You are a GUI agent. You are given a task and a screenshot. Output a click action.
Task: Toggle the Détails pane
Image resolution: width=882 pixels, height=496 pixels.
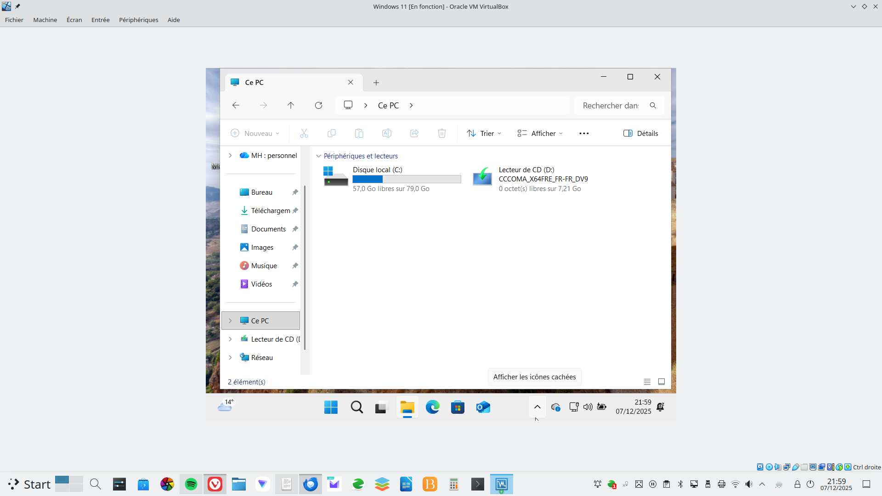coord(641,133)
